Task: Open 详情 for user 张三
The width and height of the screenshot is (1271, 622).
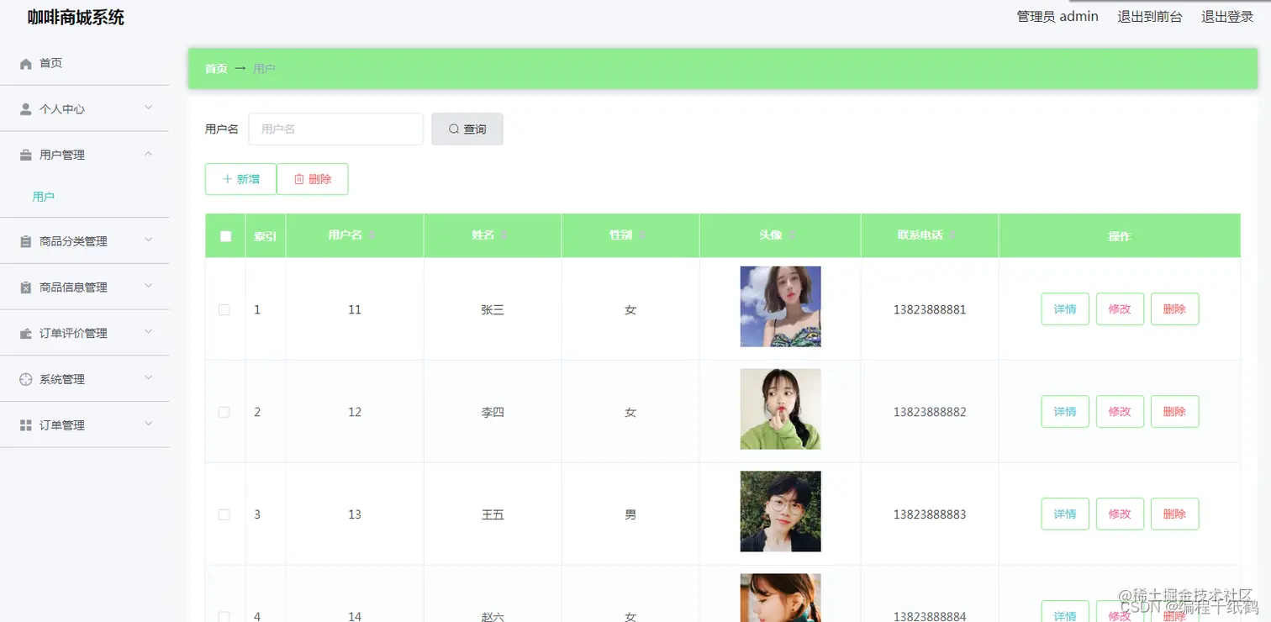Action: click(x=1065, y=309)
